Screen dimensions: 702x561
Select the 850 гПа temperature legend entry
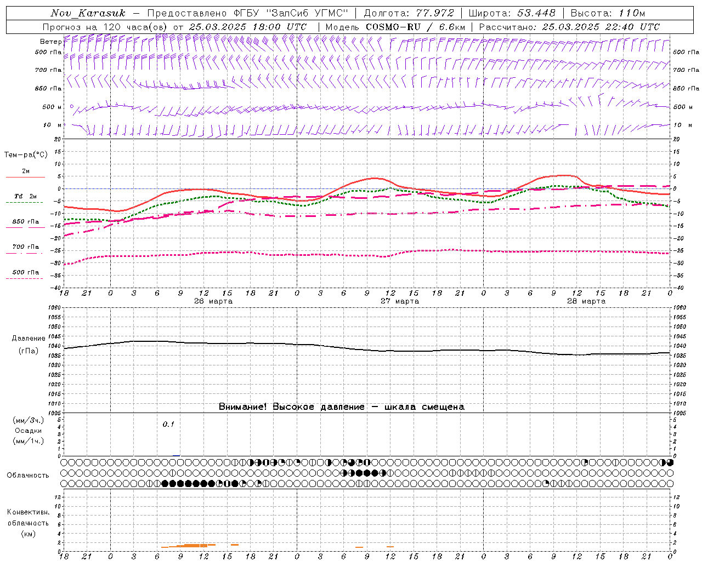pyautogui.click(x=26, y=222)
